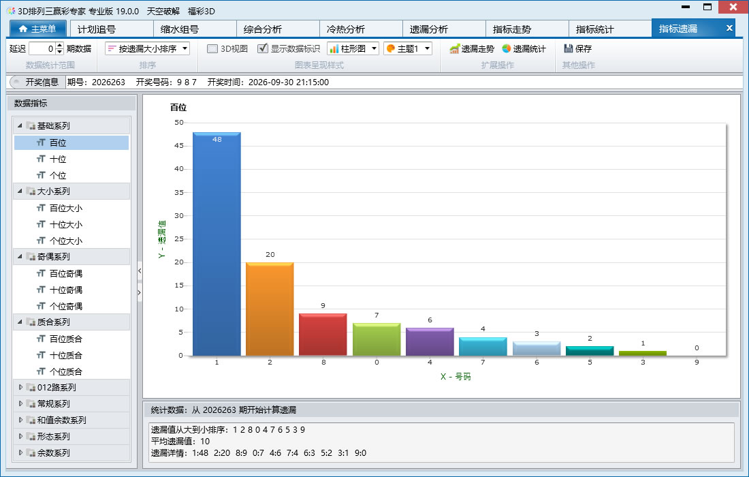749x477 pixels.
Task: Click the 遗漏统计 pie icon
Action: 507,49
